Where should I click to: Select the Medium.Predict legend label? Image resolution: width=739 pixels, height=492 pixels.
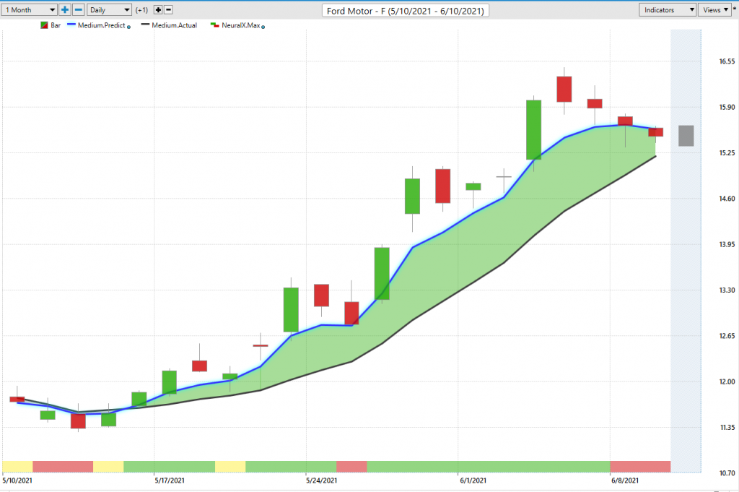coord(101,25)
